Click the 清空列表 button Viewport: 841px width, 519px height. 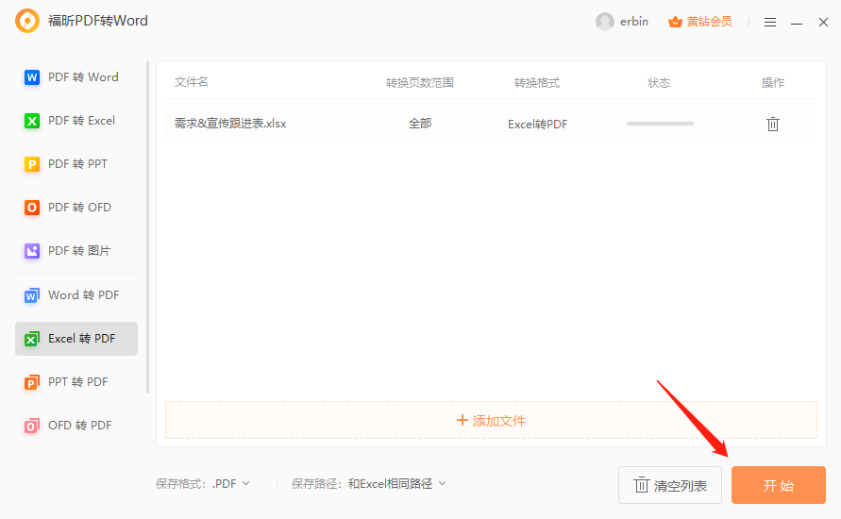670,485
